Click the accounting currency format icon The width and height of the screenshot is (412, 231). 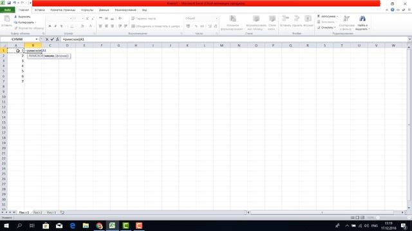188,26
